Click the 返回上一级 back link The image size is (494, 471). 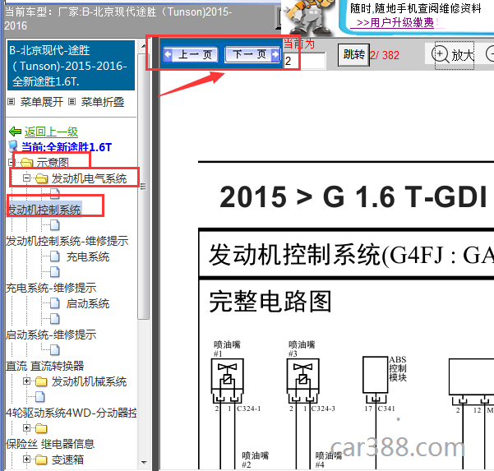(51, 132)
